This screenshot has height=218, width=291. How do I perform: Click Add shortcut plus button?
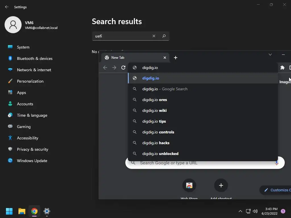[221, 185]
